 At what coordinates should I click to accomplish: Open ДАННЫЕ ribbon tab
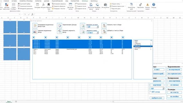coord(47,1)
